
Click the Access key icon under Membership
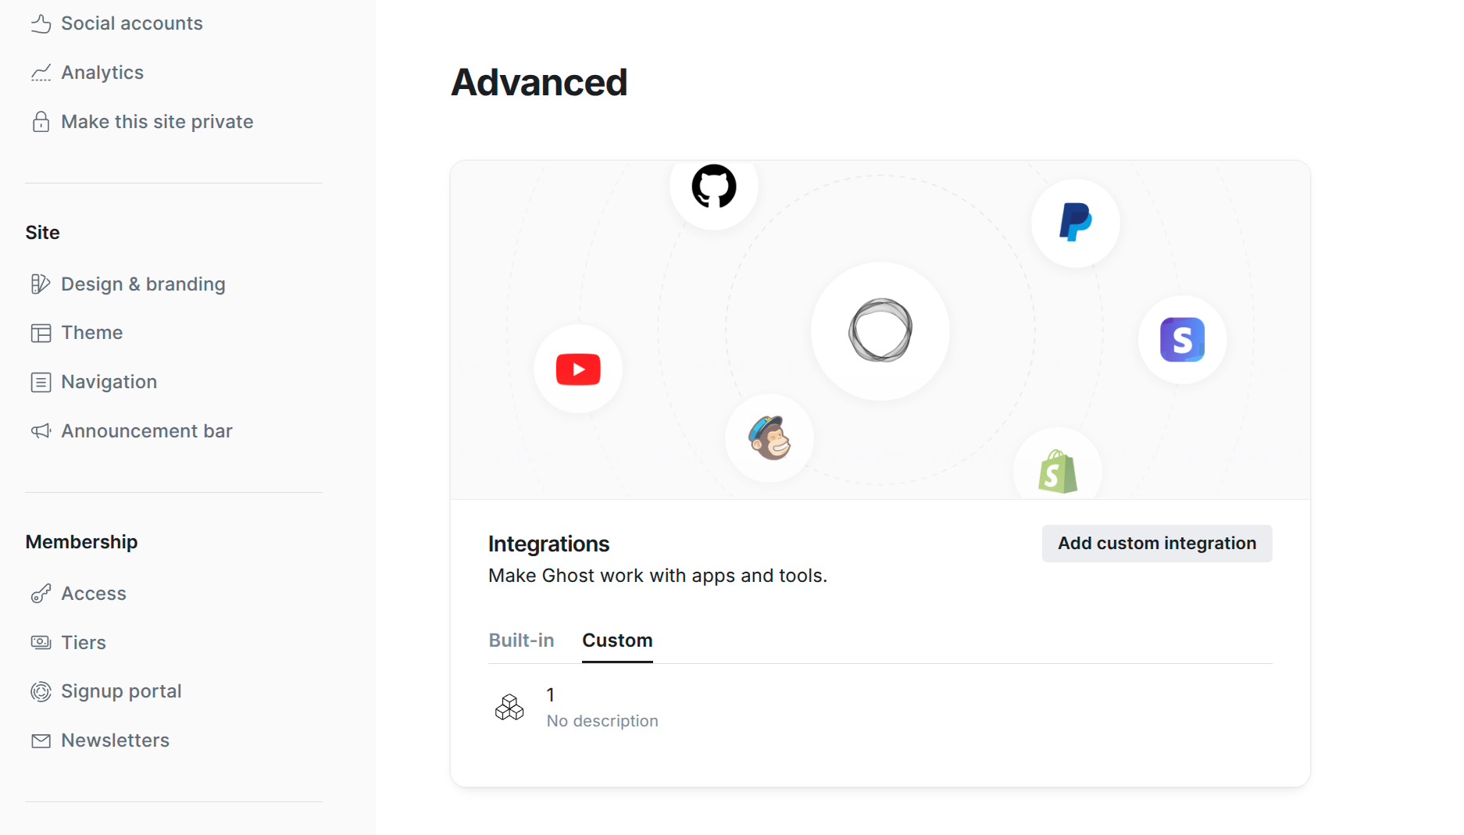[x=41, y=594]
